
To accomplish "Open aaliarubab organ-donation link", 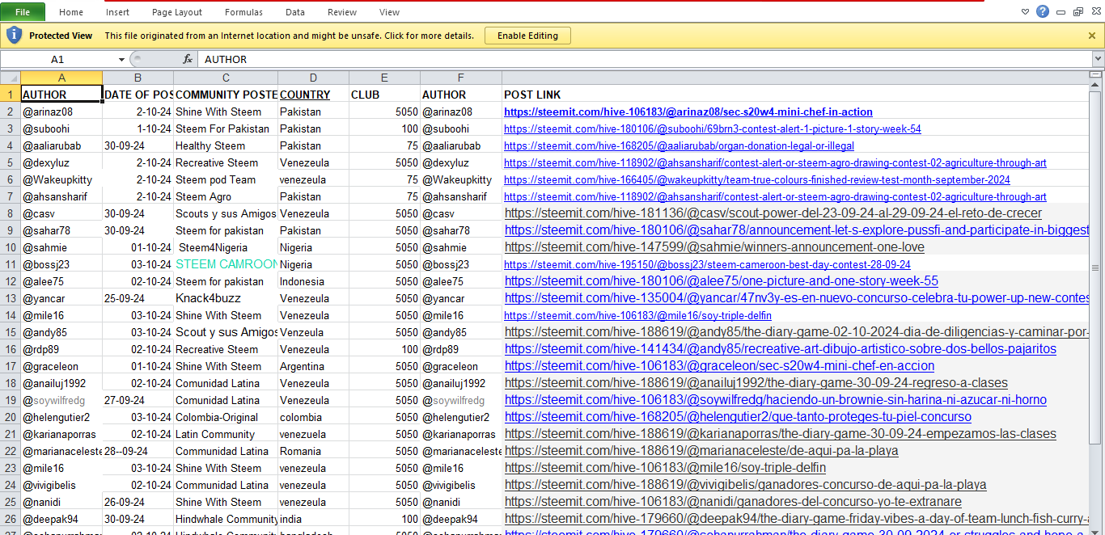I will click(679, 145).
